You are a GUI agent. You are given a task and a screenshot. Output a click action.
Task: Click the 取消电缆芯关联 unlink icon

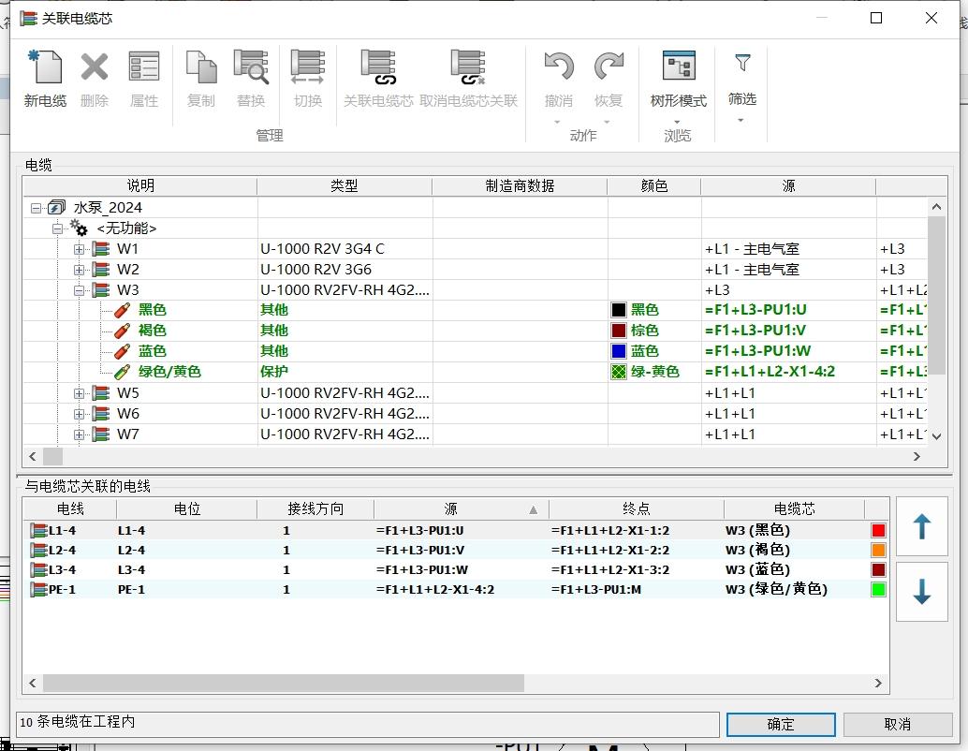[x=468, y=68]
